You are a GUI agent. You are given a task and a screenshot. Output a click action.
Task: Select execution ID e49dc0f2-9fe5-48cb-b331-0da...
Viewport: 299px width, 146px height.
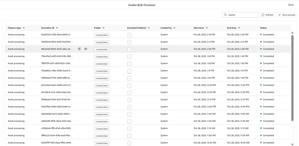[57, 121]
